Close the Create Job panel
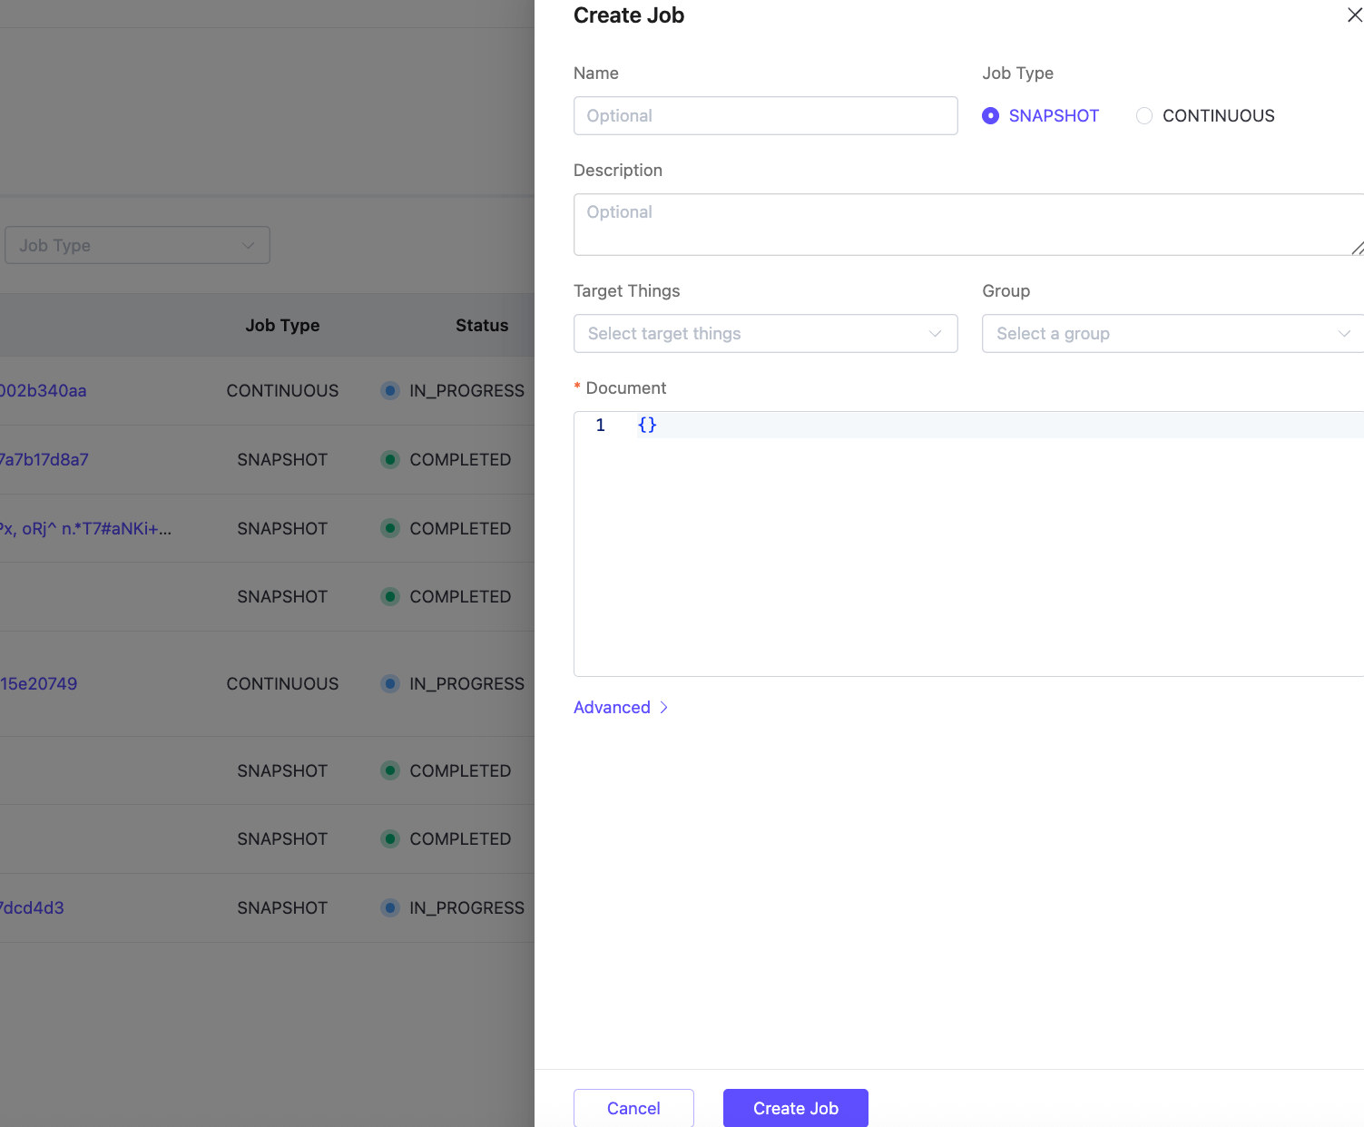The width and height of the screenshot is (1364, 1127). point(1354,15)
